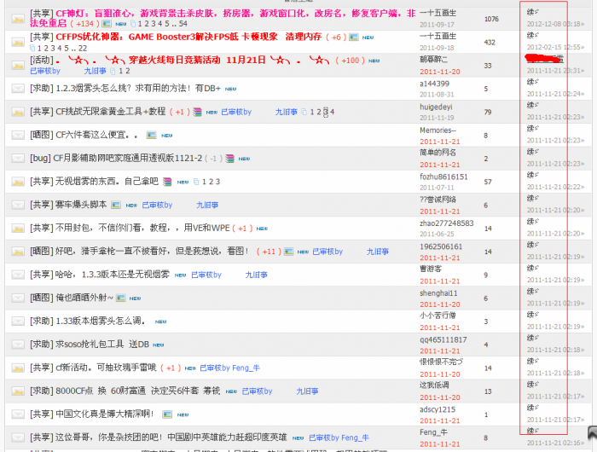Click folder icon of 无视烟雾的东西 thread
597x452 pixels.
(18, 182)
